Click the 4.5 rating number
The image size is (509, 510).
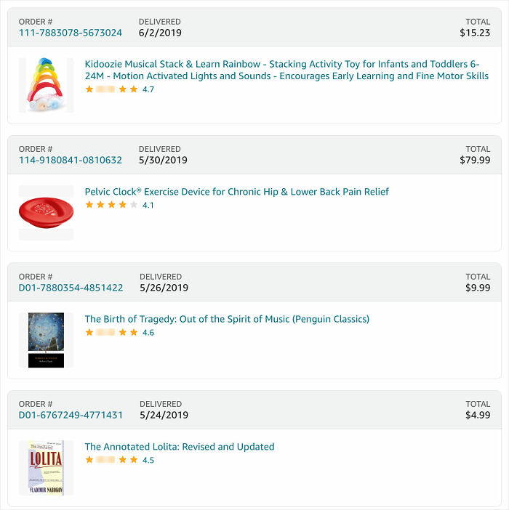(148, 460)
